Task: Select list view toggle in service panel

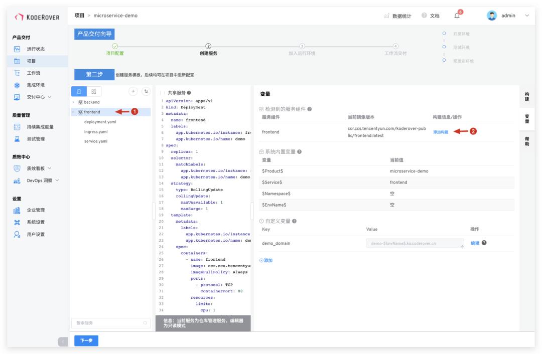Action: tap(79, 92)
